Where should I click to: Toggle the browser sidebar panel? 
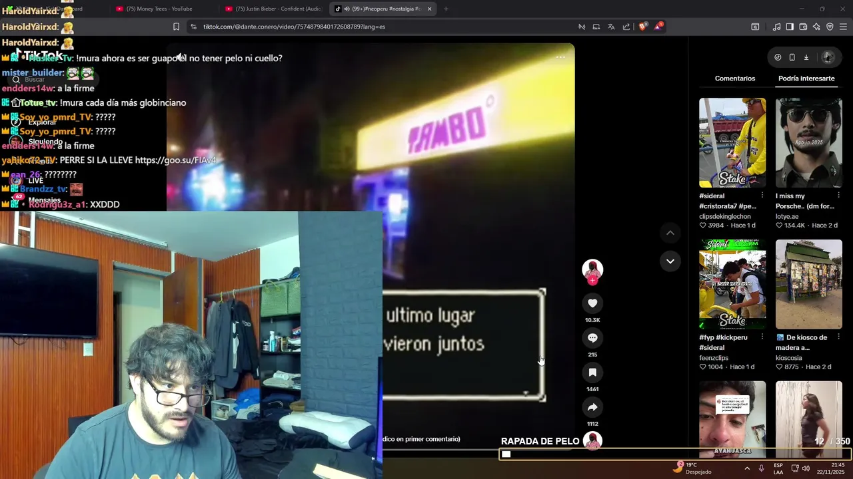coord(790,27)
